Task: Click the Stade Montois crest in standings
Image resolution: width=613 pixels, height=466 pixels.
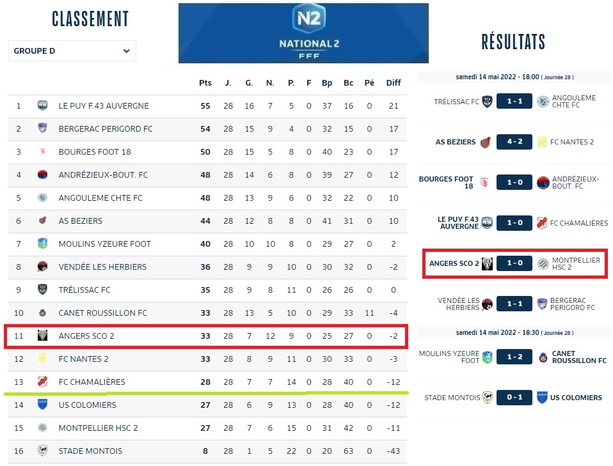Action: click(43, 451)
